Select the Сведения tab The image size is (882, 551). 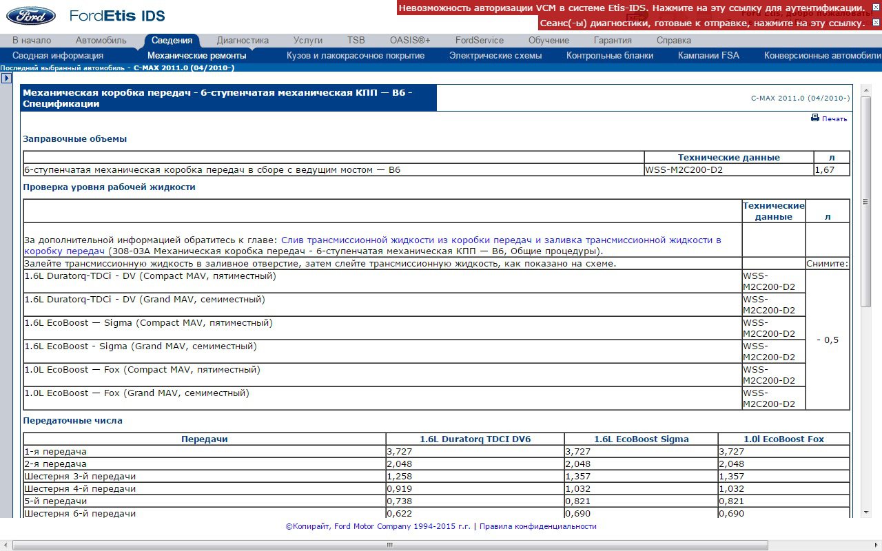point(172,40)
